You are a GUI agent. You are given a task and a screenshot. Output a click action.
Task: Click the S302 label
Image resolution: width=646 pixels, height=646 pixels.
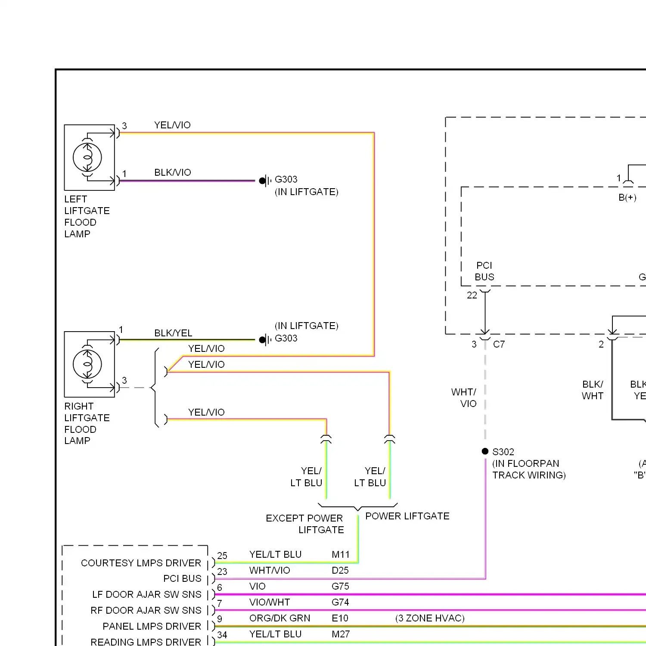click(503, 452)
